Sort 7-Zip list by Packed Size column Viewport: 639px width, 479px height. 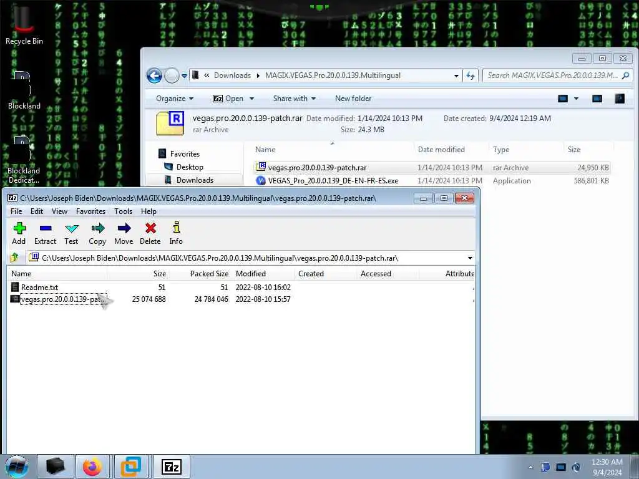point(200,274)
